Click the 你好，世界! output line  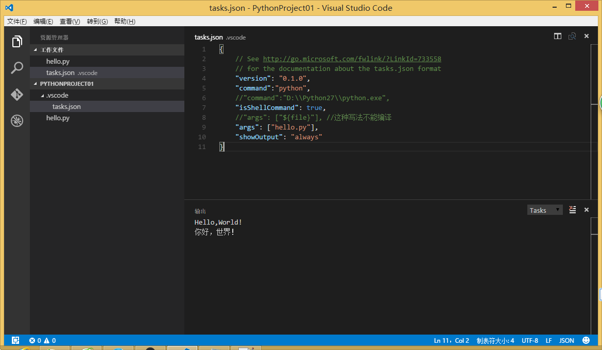(214, 232)
